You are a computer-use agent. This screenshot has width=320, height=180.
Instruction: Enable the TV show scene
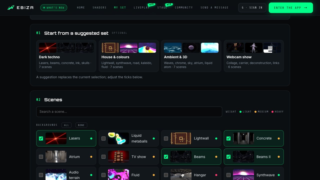[103, 157]
